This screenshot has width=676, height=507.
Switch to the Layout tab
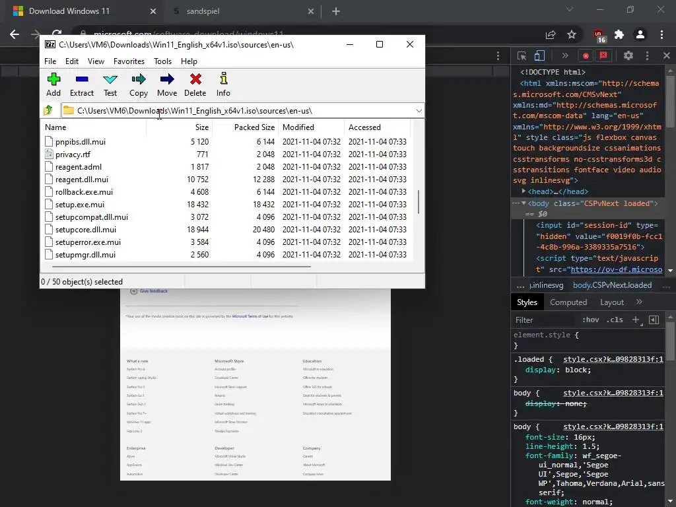[x=612, y=302]
